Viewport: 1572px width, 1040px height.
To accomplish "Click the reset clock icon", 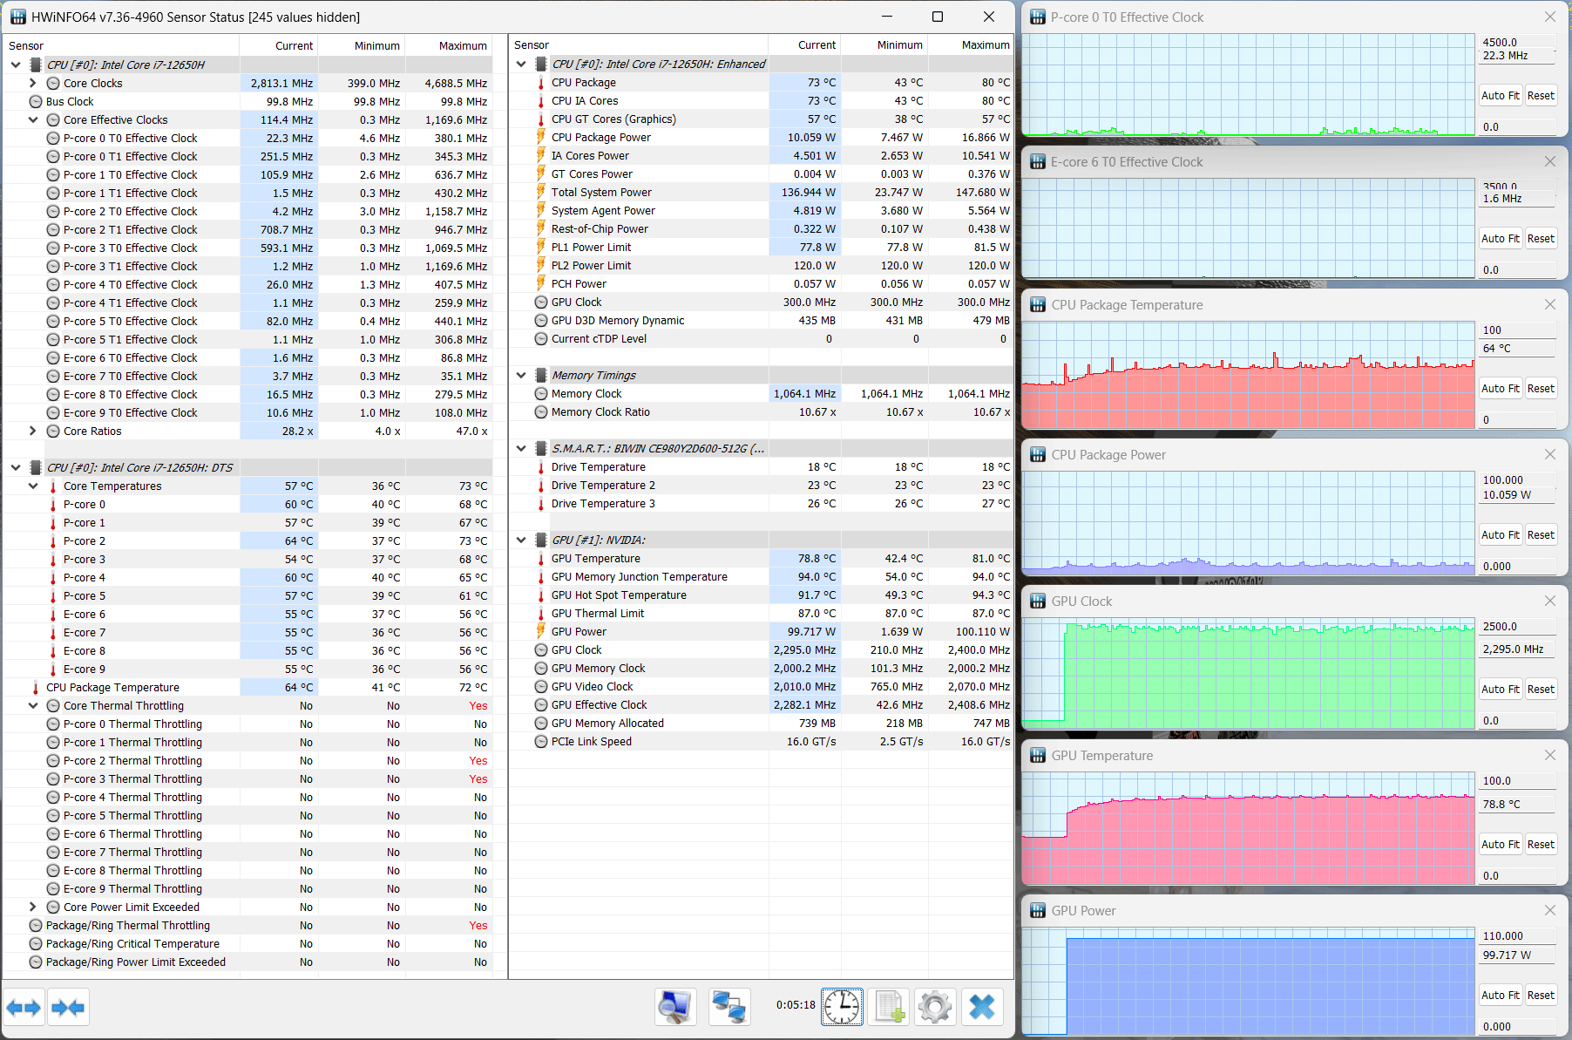I will pos(842,1008).
